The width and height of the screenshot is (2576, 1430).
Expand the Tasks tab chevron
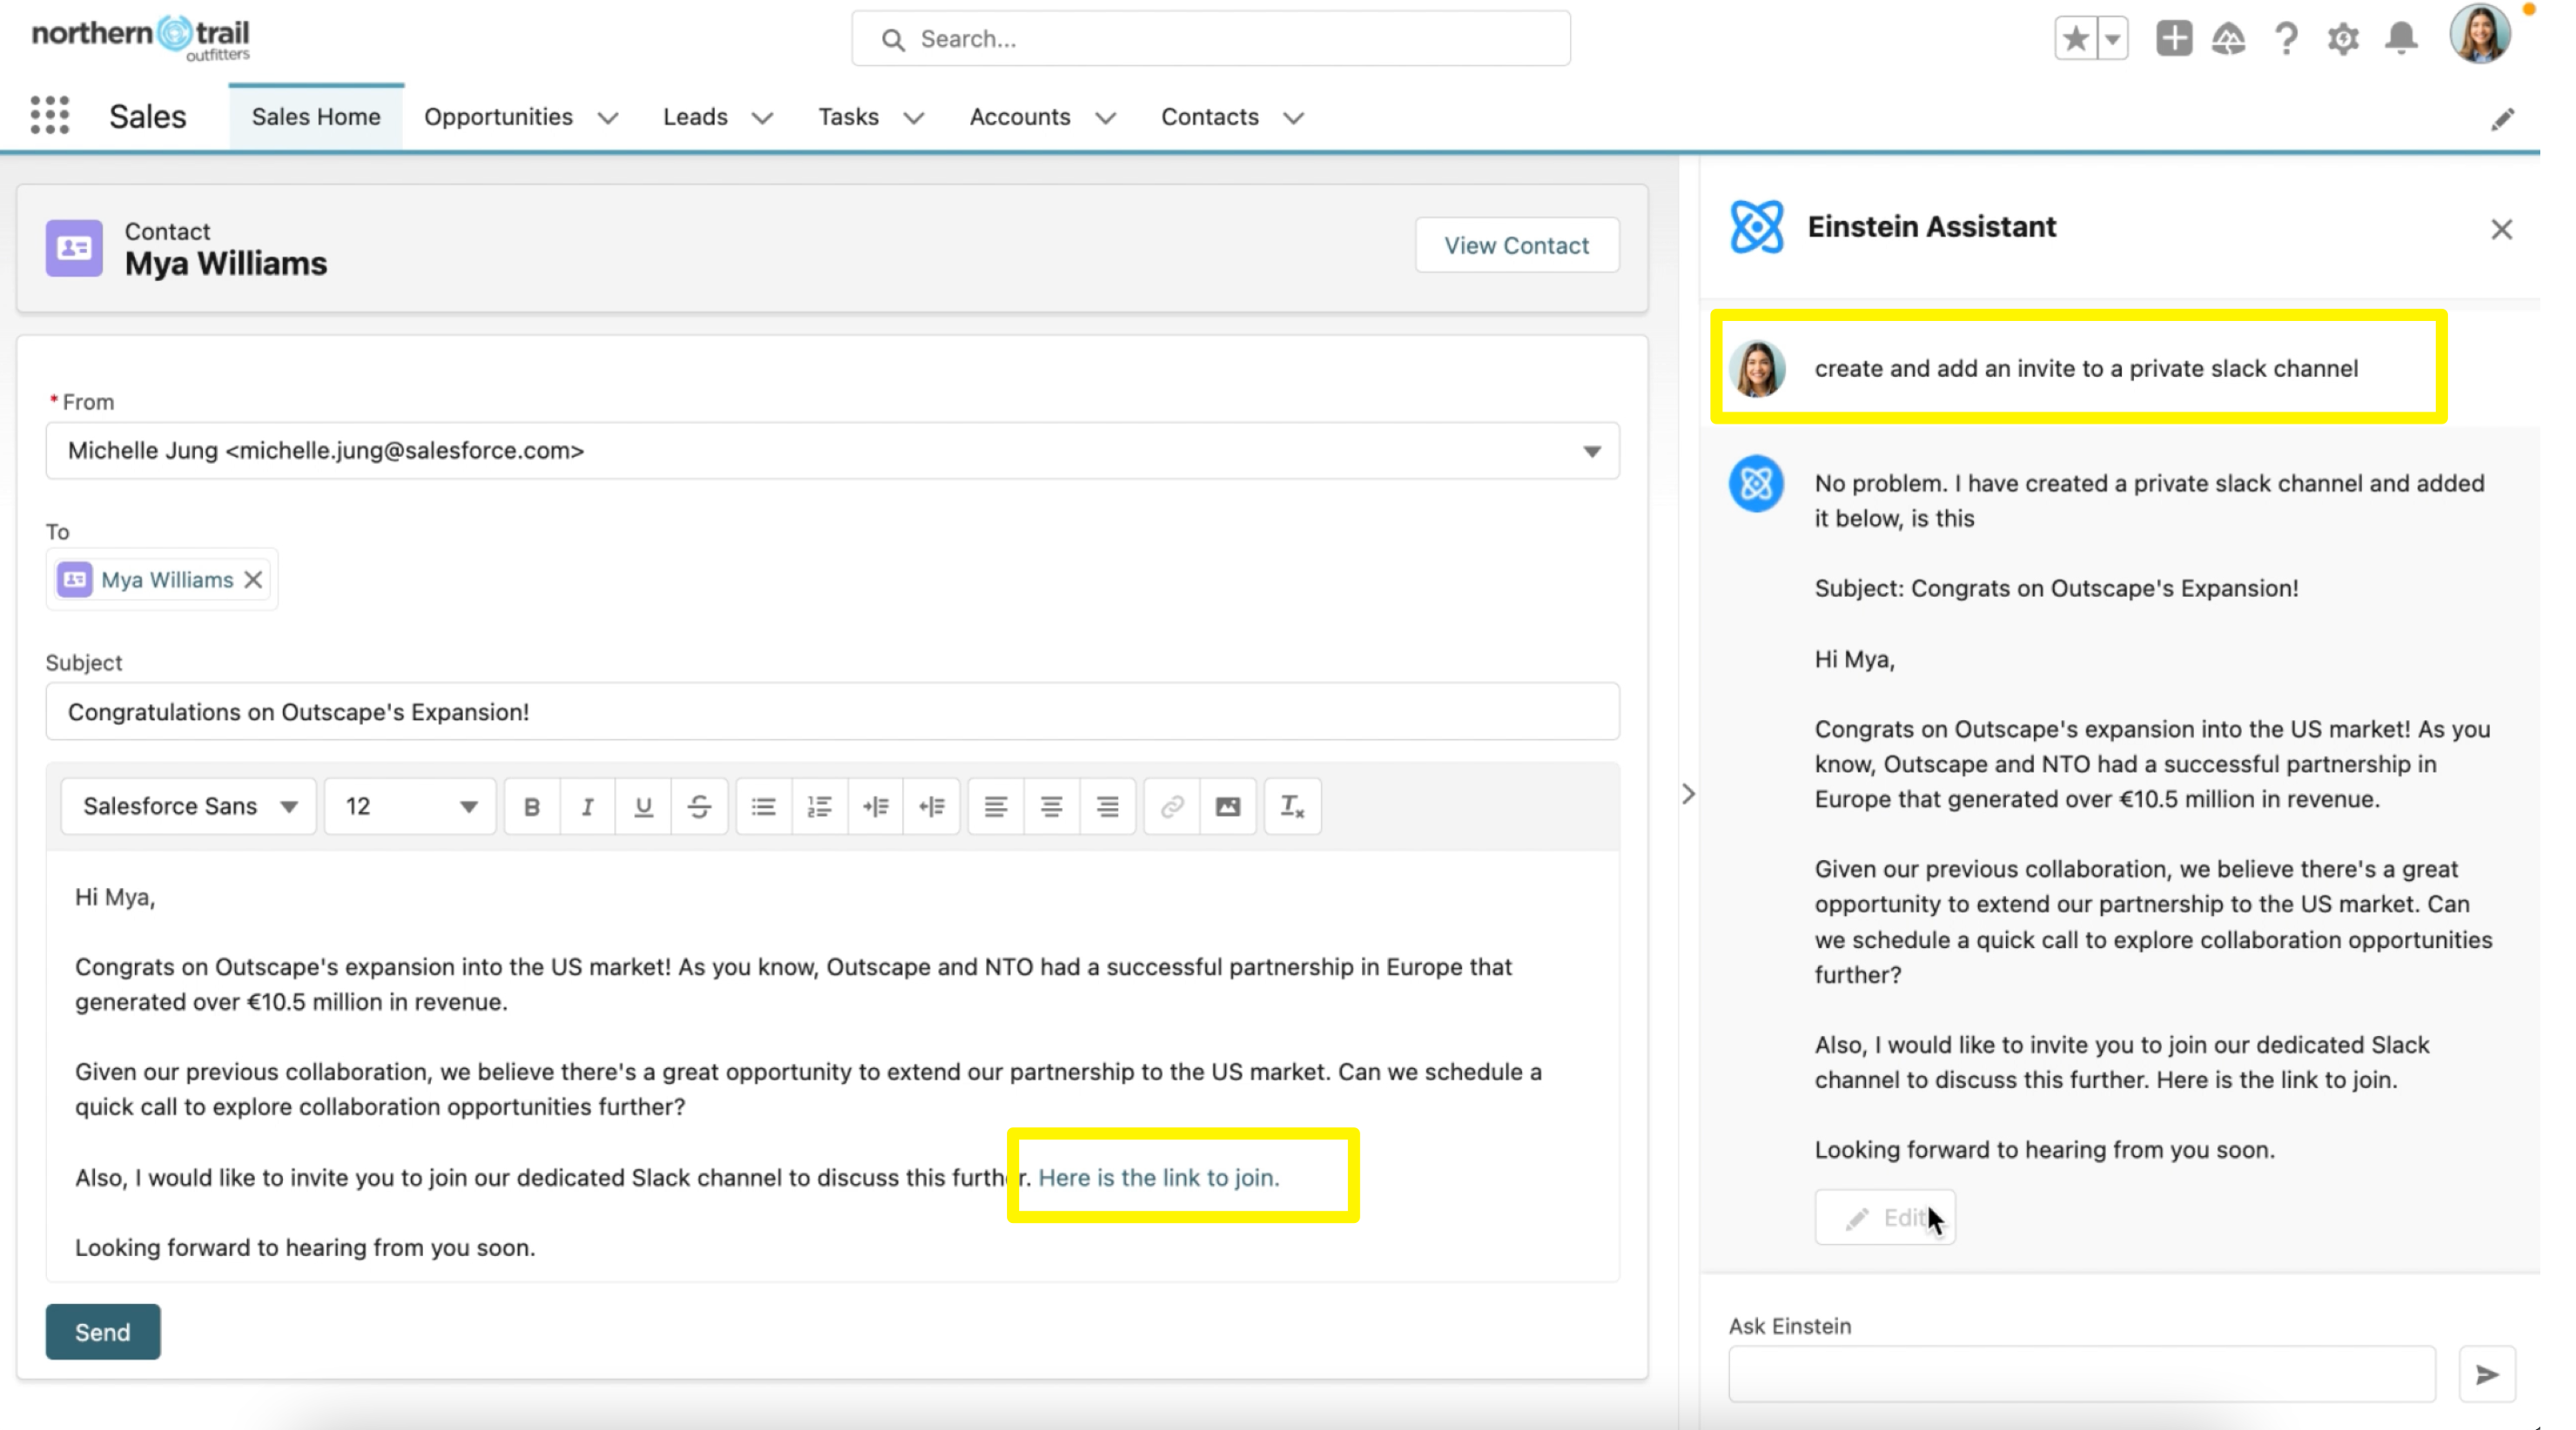pyautogui.click(x=913, y=118)
